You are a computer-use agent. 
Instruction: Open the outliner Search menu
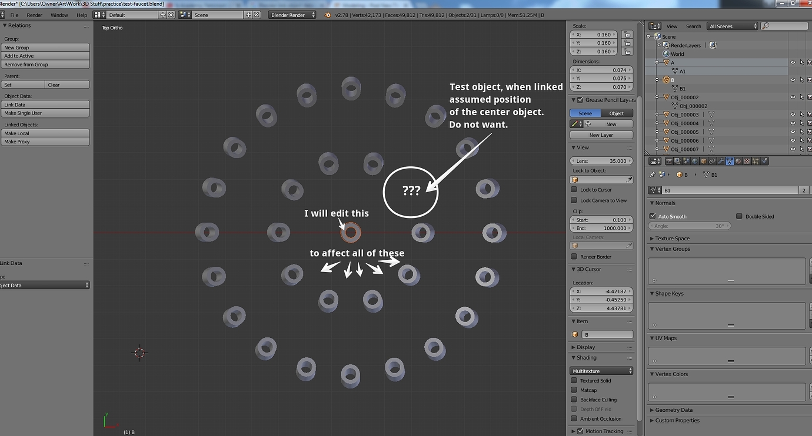(x=694, y=26)
